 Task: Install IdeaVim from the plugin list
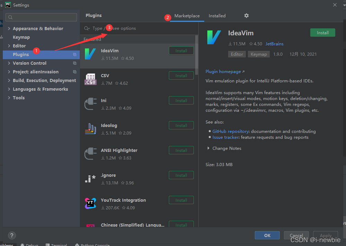pyautogui.click(x=181, y=51)
